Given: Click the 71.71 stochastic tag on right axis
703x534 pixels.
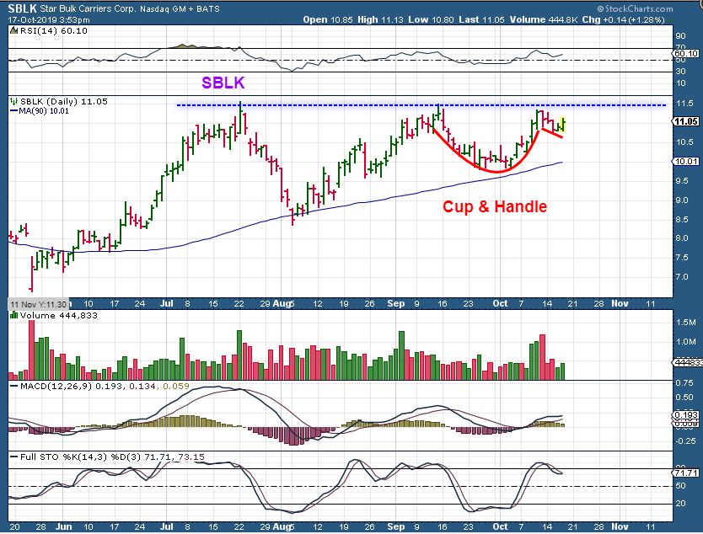Looking at the screenshot, I should [686, 473].
